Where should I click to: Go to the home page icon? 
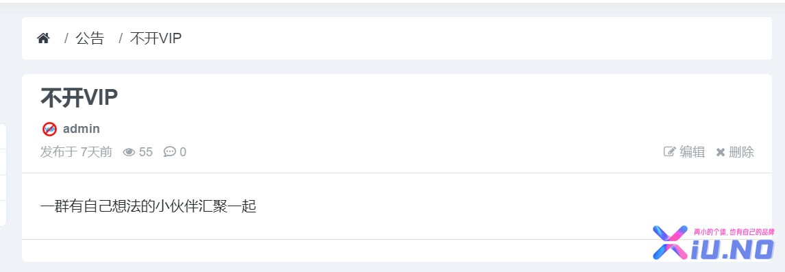pyautogui.click(x=44, y=38)
